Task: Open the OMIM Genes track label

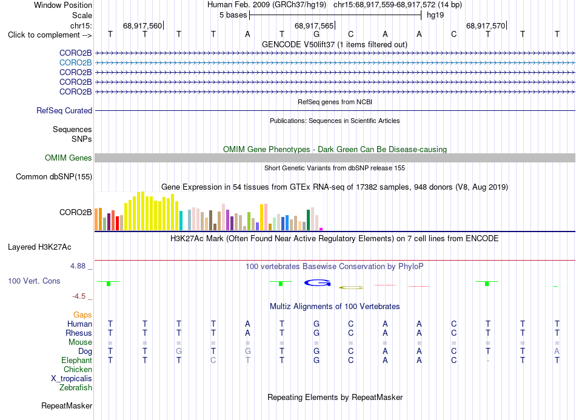Action: [68, 158]
